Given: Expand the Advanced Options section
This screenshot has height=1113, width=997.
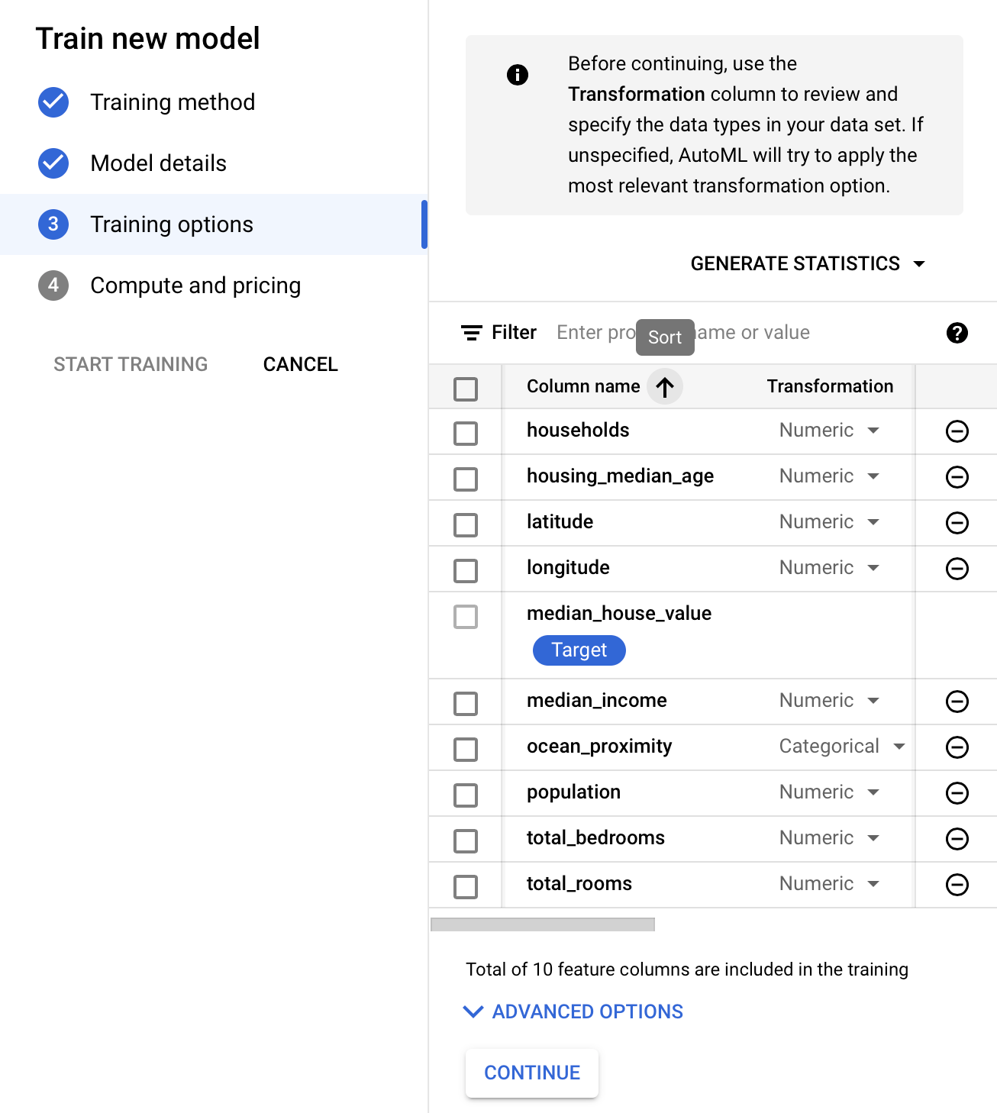Looking at the screenshot, I should pos(573,1011).
